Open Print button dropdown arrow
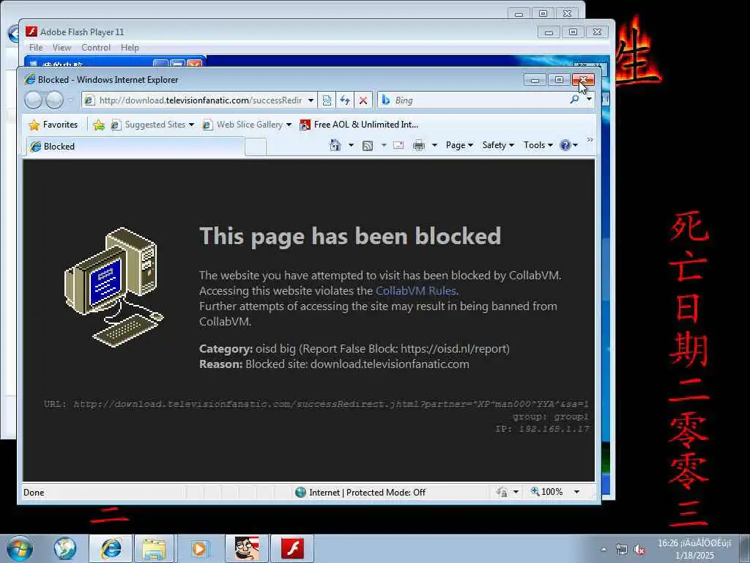The height and width of the screenshot is (563, 750). [x=434, y=145]
